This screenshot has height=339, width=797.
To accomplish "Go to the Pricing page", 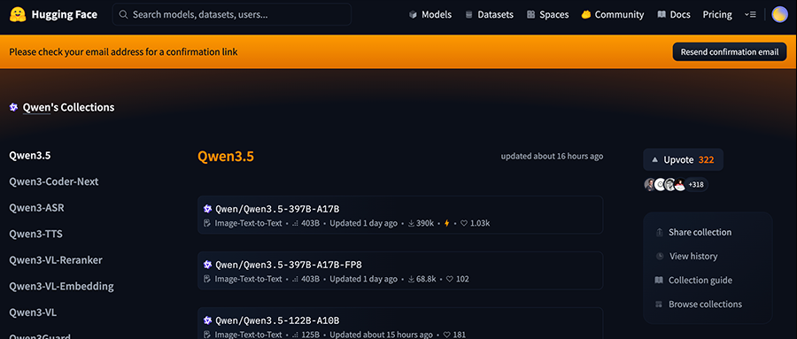I will point(717,15).
